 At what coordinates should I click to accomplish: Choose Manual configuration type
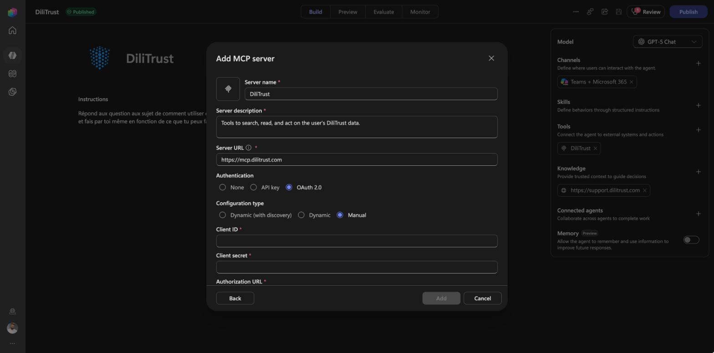(x=340, y=215)
